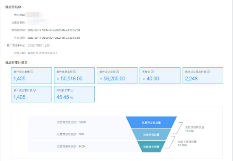Click the info icon beside 客单价

[x=152, y=72]
